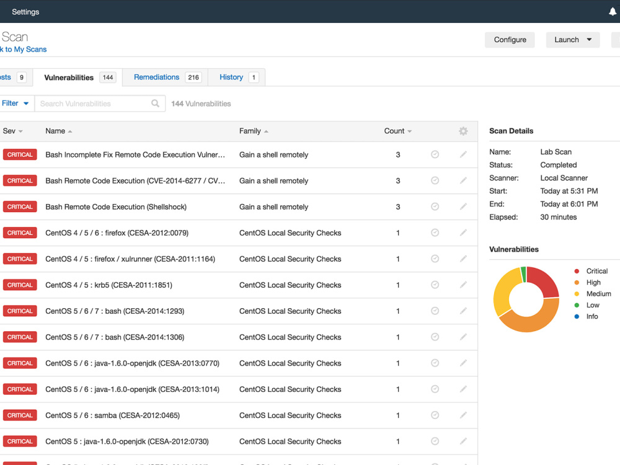Open Bash Incomplete Fix Remote Code Execution entry

point(135,154)
